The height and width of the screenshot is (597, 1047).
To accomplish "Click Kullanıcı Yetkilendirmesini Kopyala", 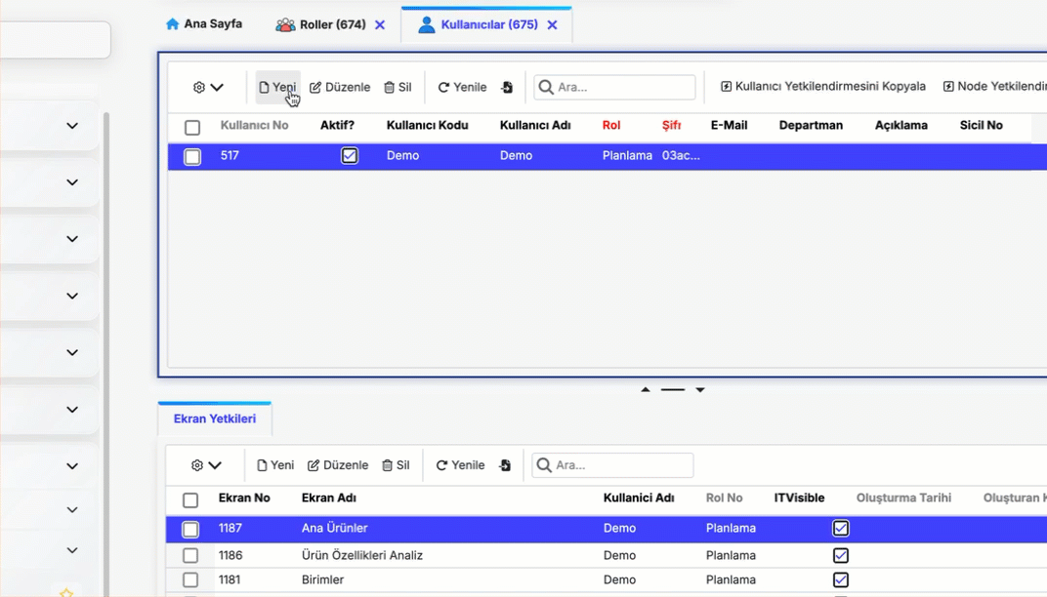I will pyautogui.click(x=823, y=87).
